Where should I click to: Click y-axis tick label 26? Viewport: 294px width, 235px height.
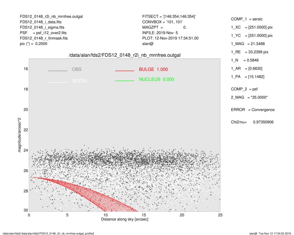click(26, 171)
